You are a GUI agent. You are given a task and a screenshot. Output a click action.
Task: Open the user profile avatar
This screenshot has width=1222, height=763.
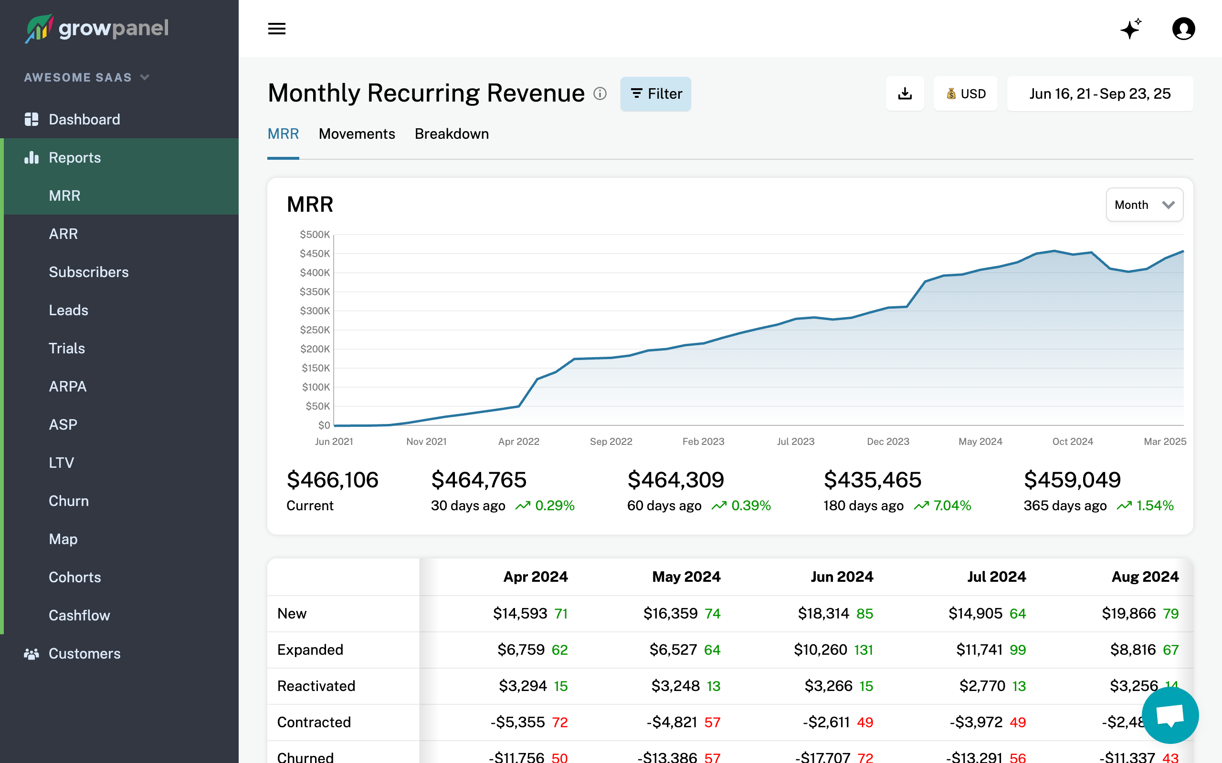click(x=1184, y=29)
